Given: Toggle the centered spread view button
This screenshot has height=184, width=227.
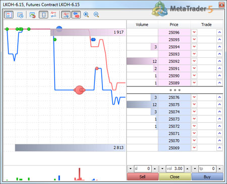Looking at the screenshot, I should click(43, 15).
